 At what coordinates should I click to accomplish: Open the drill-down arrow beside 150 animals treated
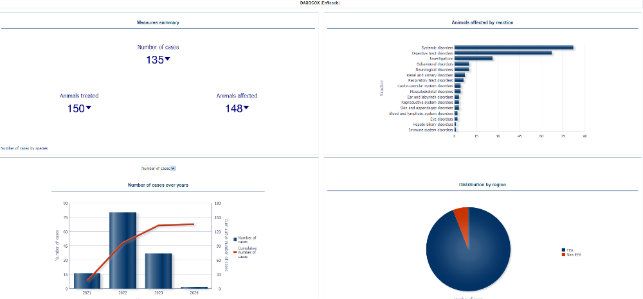pyautogui.click(x=89, y=108)
